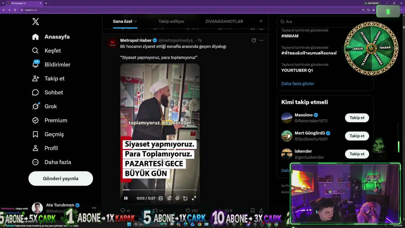Open the post's more options menu

pyautogui.click(x=261, y=40)
